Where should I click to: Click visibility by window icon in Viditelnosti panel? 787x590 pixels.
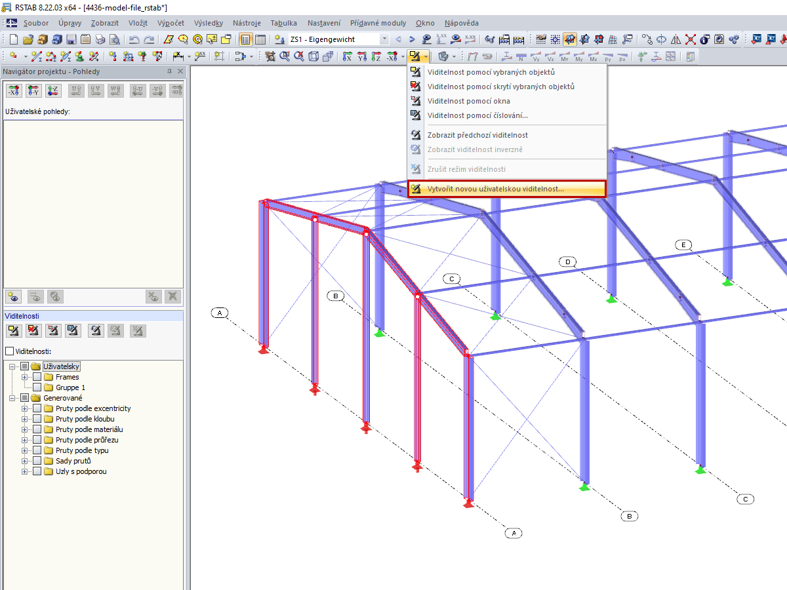[x=54, y=331]
